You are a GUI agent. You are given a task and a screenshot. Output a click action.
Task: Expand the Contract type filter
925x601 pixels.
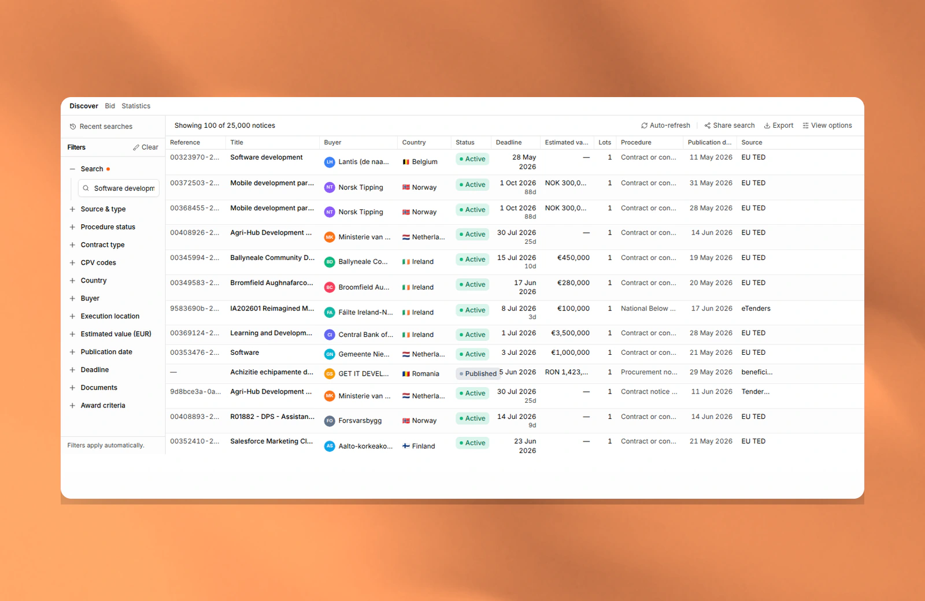72,245
